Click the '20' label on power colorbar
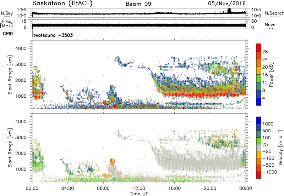This screenshot has height=196, width=284. tap(265, 67)
